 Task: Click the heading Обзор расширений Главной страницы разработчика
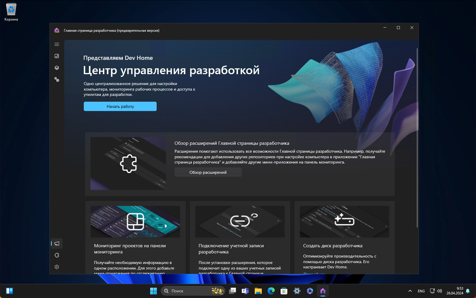232,143
